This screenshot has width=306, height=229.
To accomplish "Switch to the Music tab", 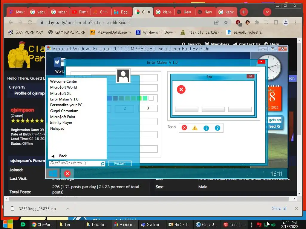I will point(17,12).
